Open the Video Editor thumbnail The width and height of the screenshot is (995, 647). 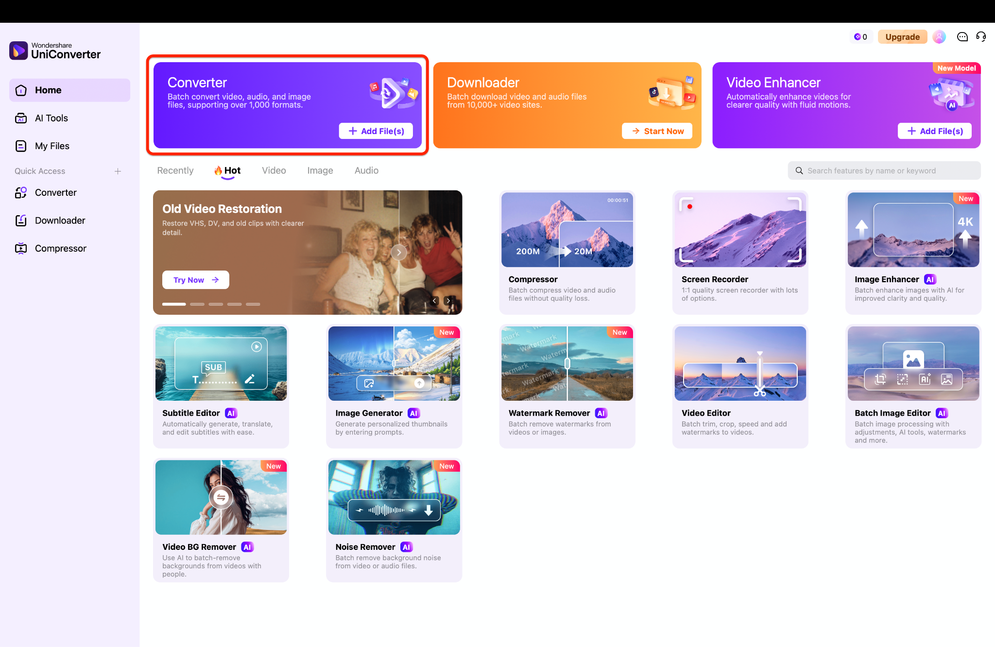[x=740, y=363]
